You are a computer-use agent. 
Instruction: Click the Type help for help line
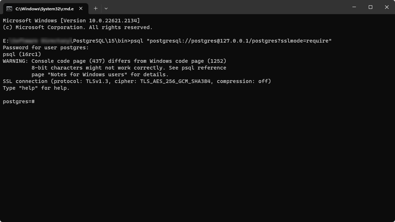tap(35, 88)
